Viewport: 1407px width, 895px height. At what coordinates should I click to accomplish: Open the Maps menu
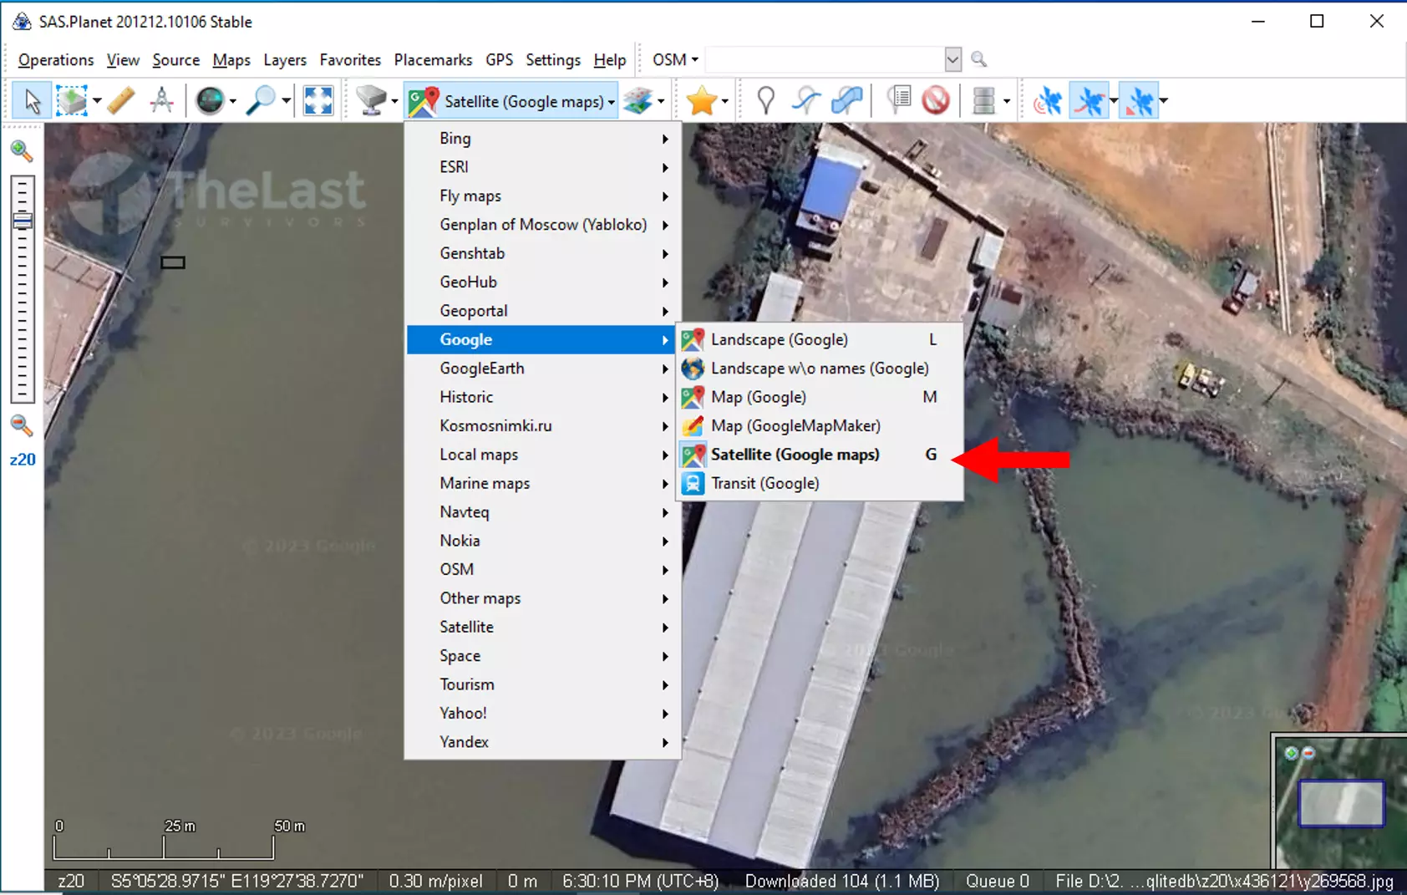pos(231,60)
